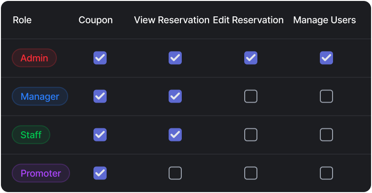Revoke Manage Users from Admin role
This screenshot has height=193, width=372.
click(326, 58)
